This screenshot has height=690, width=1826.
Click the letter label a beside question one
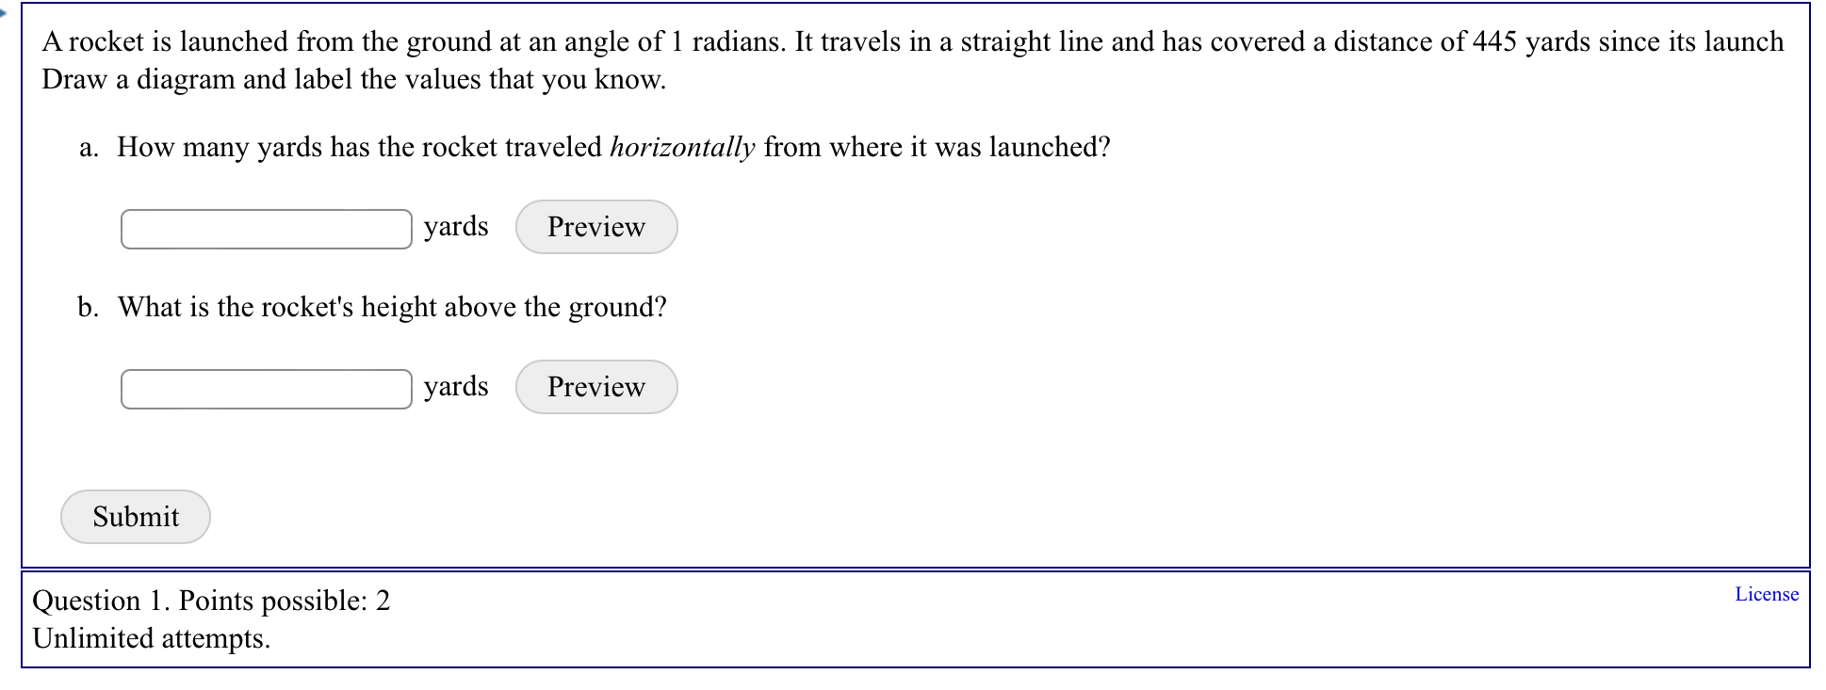88,147
